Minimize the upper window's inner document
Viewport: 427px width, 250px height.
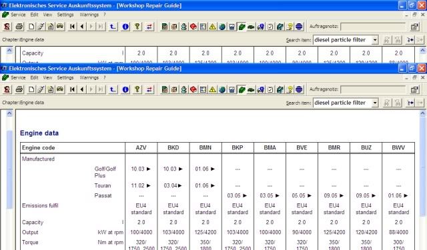tap(406, 15)
